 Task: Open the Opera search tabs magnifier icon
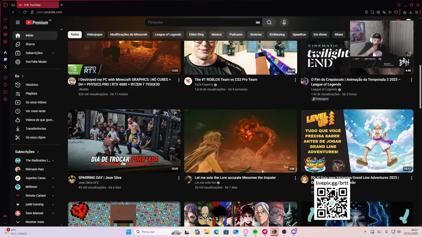pos(399,5)
